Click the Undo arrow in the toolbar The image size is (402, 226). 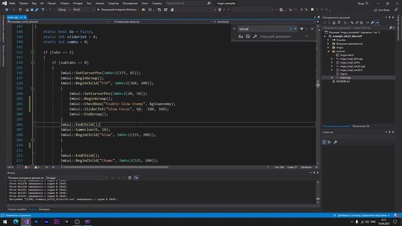[43, 10]
